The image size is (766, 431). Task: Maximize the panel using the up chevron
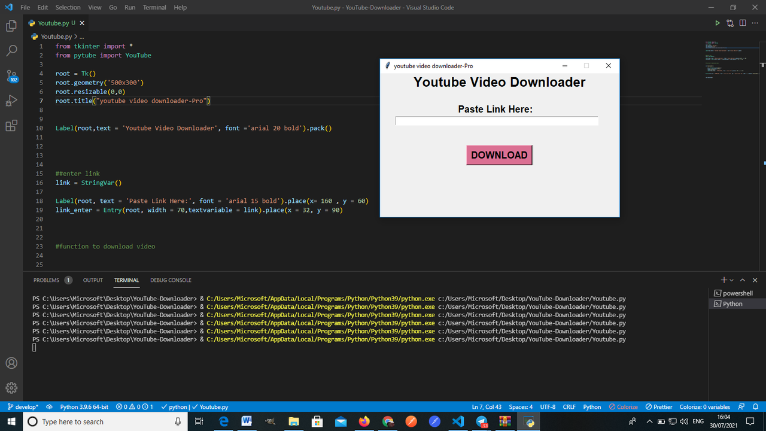click(x=742, y=280)
